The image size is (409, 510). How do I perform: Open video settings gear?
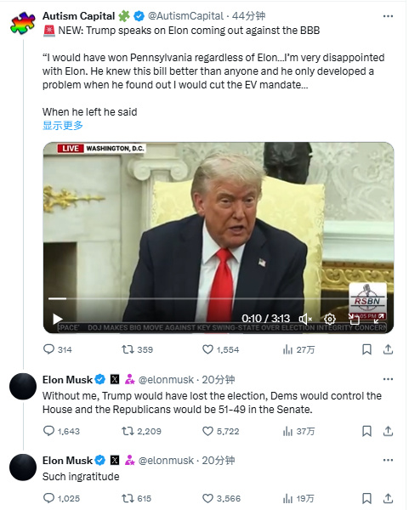coord(330,319)
